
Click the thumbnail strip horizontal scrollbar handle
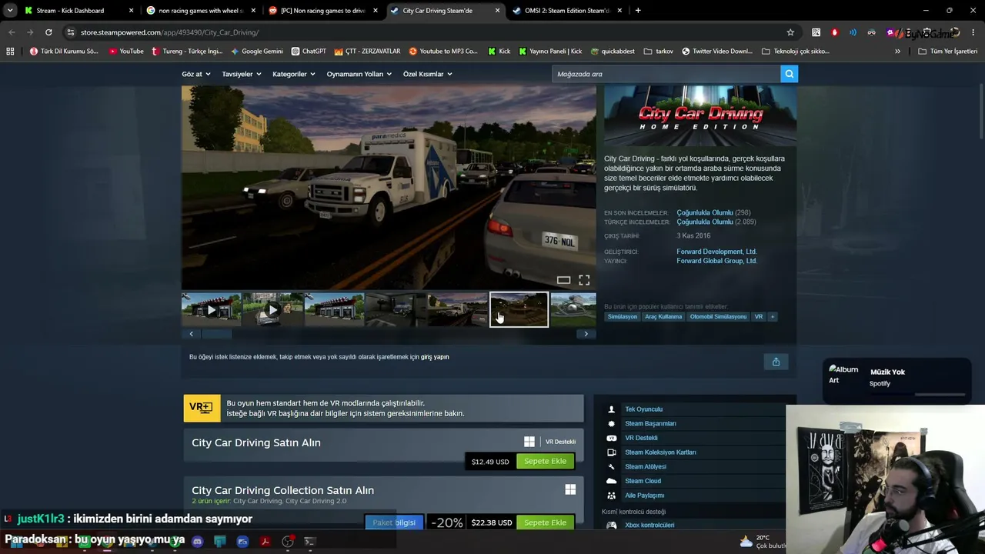[216, 334]
